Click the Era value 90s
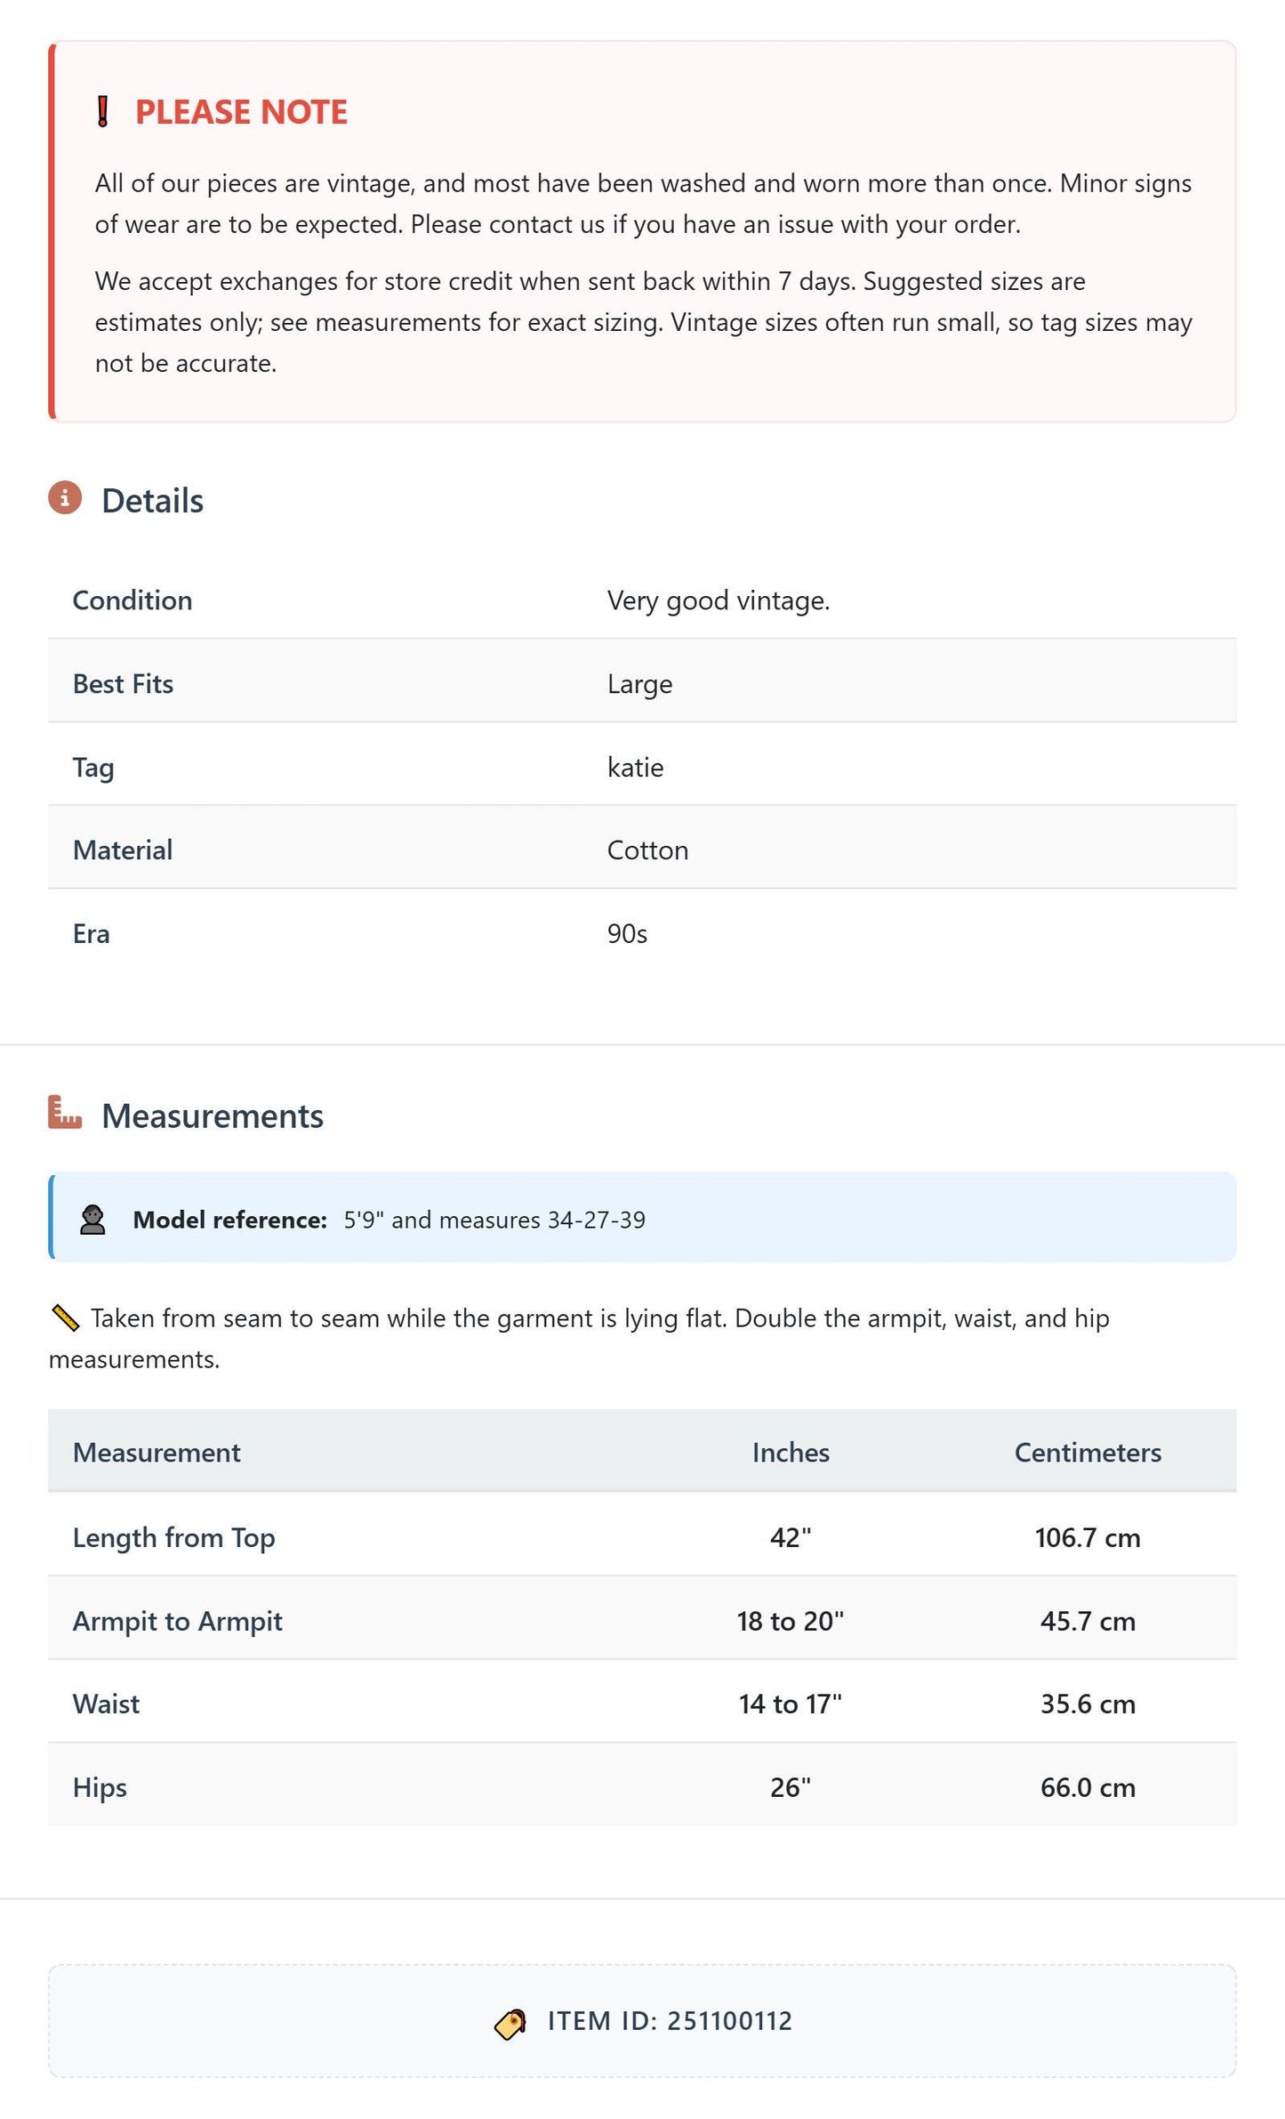Viewport: 1285px width, 2119px height. pyautogui.click(x=627, y=934)
